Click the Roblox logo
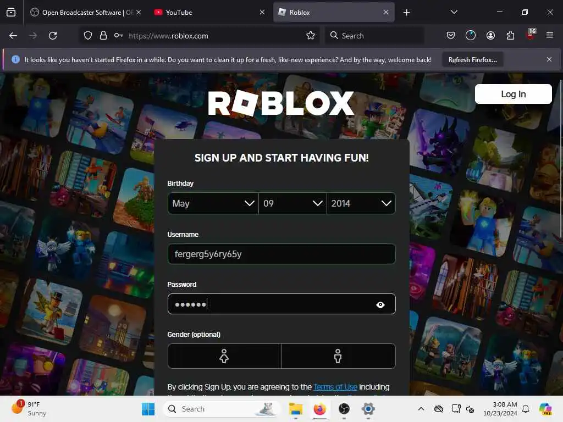 [281, 103]
